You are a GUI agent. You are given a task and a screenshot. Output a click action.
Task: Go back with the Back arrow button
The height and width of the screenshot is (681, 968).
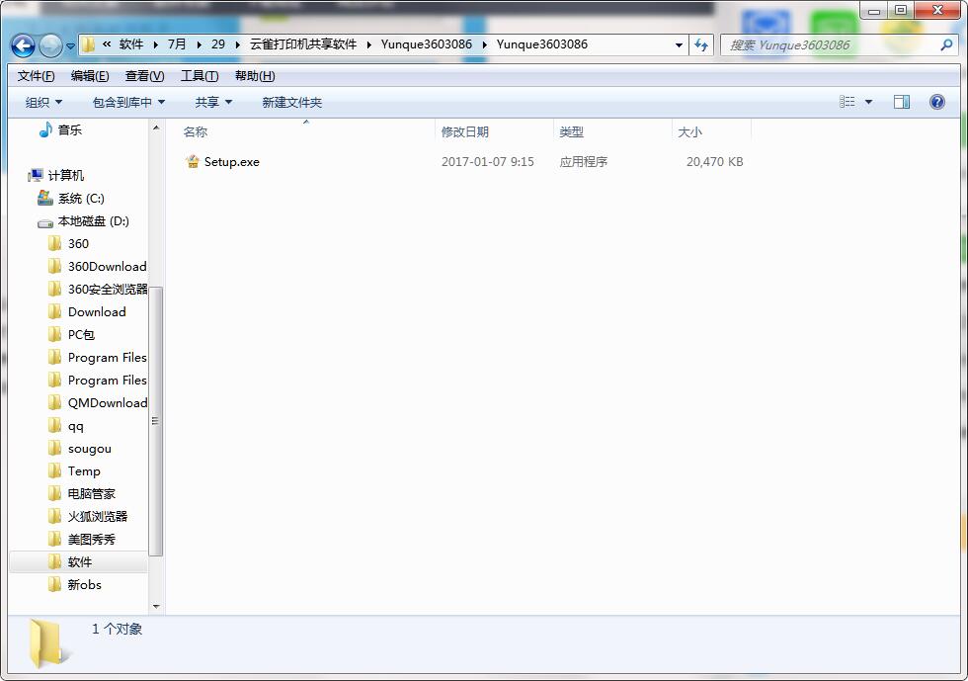click(24, 45)
